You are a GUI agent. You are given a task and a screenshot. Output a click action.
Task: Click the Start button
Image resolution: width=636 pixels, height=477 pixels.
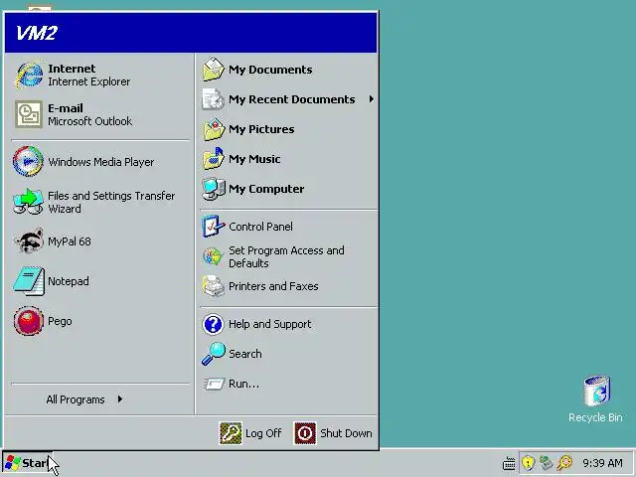[x=27, y=463]
